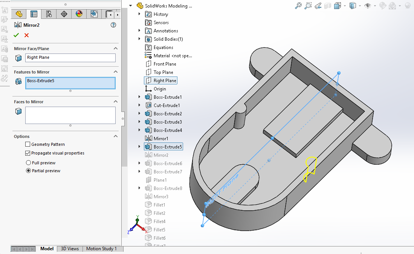Uncheck Propagate visual properties
The image size is (414, 254).
(28, 153)
